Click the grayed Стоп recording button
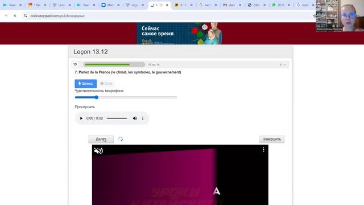Viewport: 364px width, 205px height. 106,84
